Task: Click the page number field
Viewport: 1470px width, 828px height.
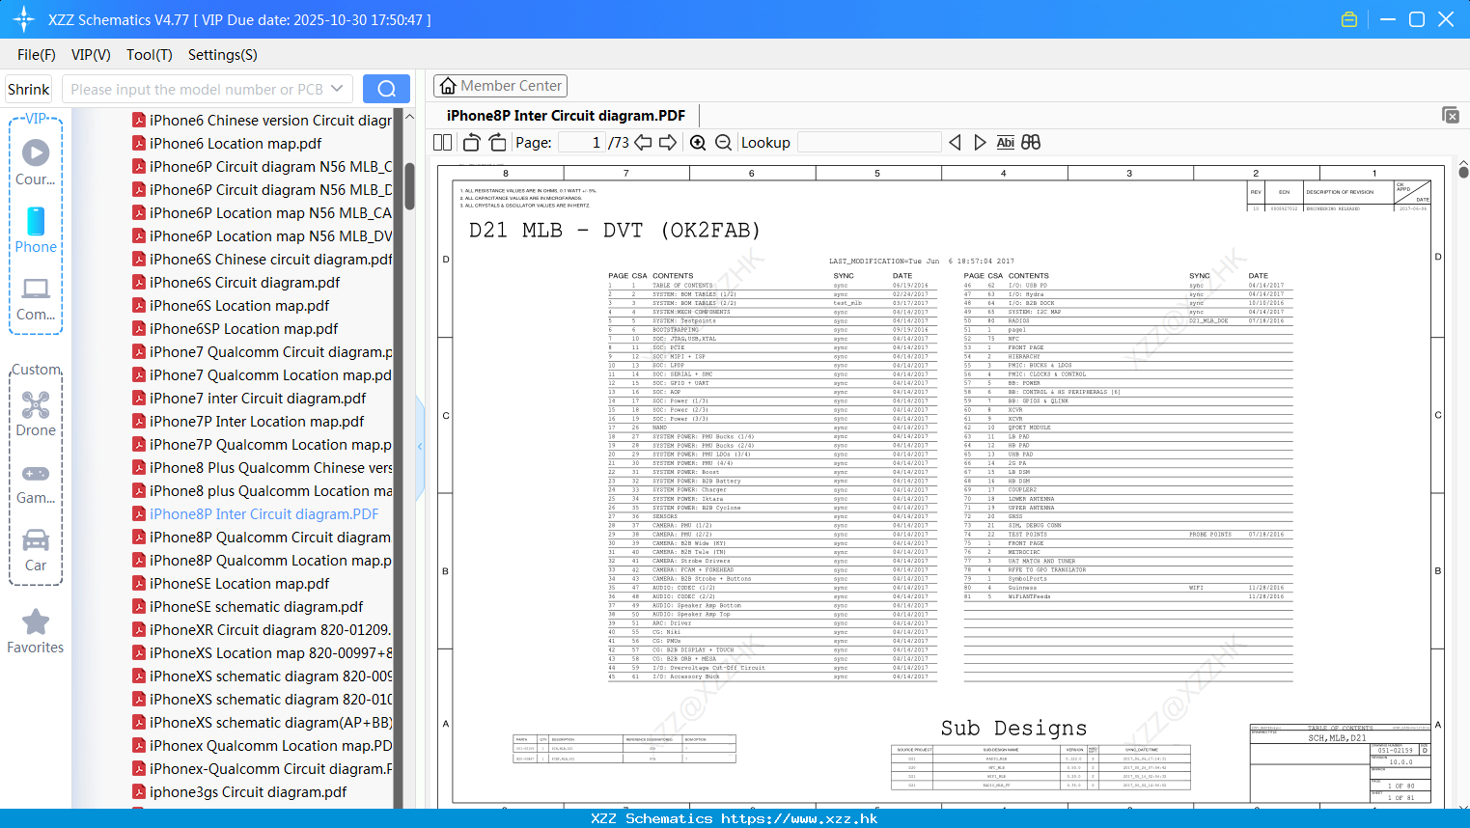Action: pyautogui.click(x=582, y=143)
